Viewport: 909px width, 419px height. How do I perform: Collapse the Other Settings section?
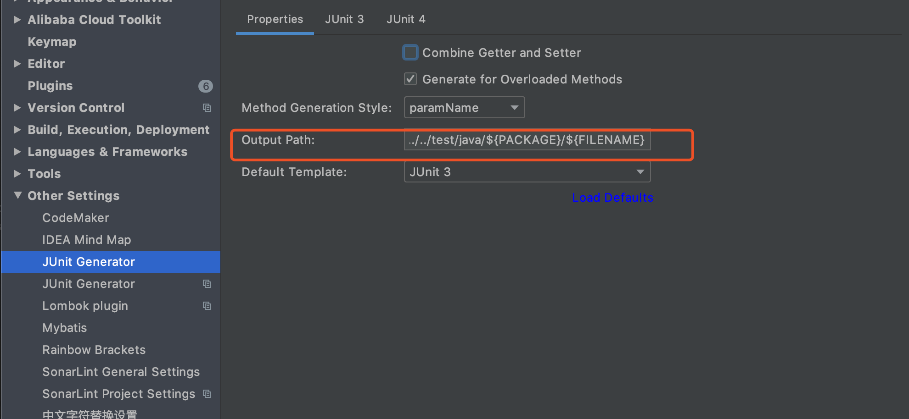click(17, 195)
